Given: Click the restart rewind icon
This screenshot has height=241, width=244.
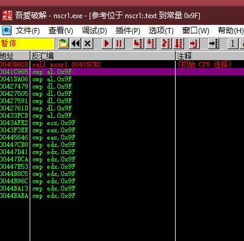Looking at the screenshot, I should 76,43.
